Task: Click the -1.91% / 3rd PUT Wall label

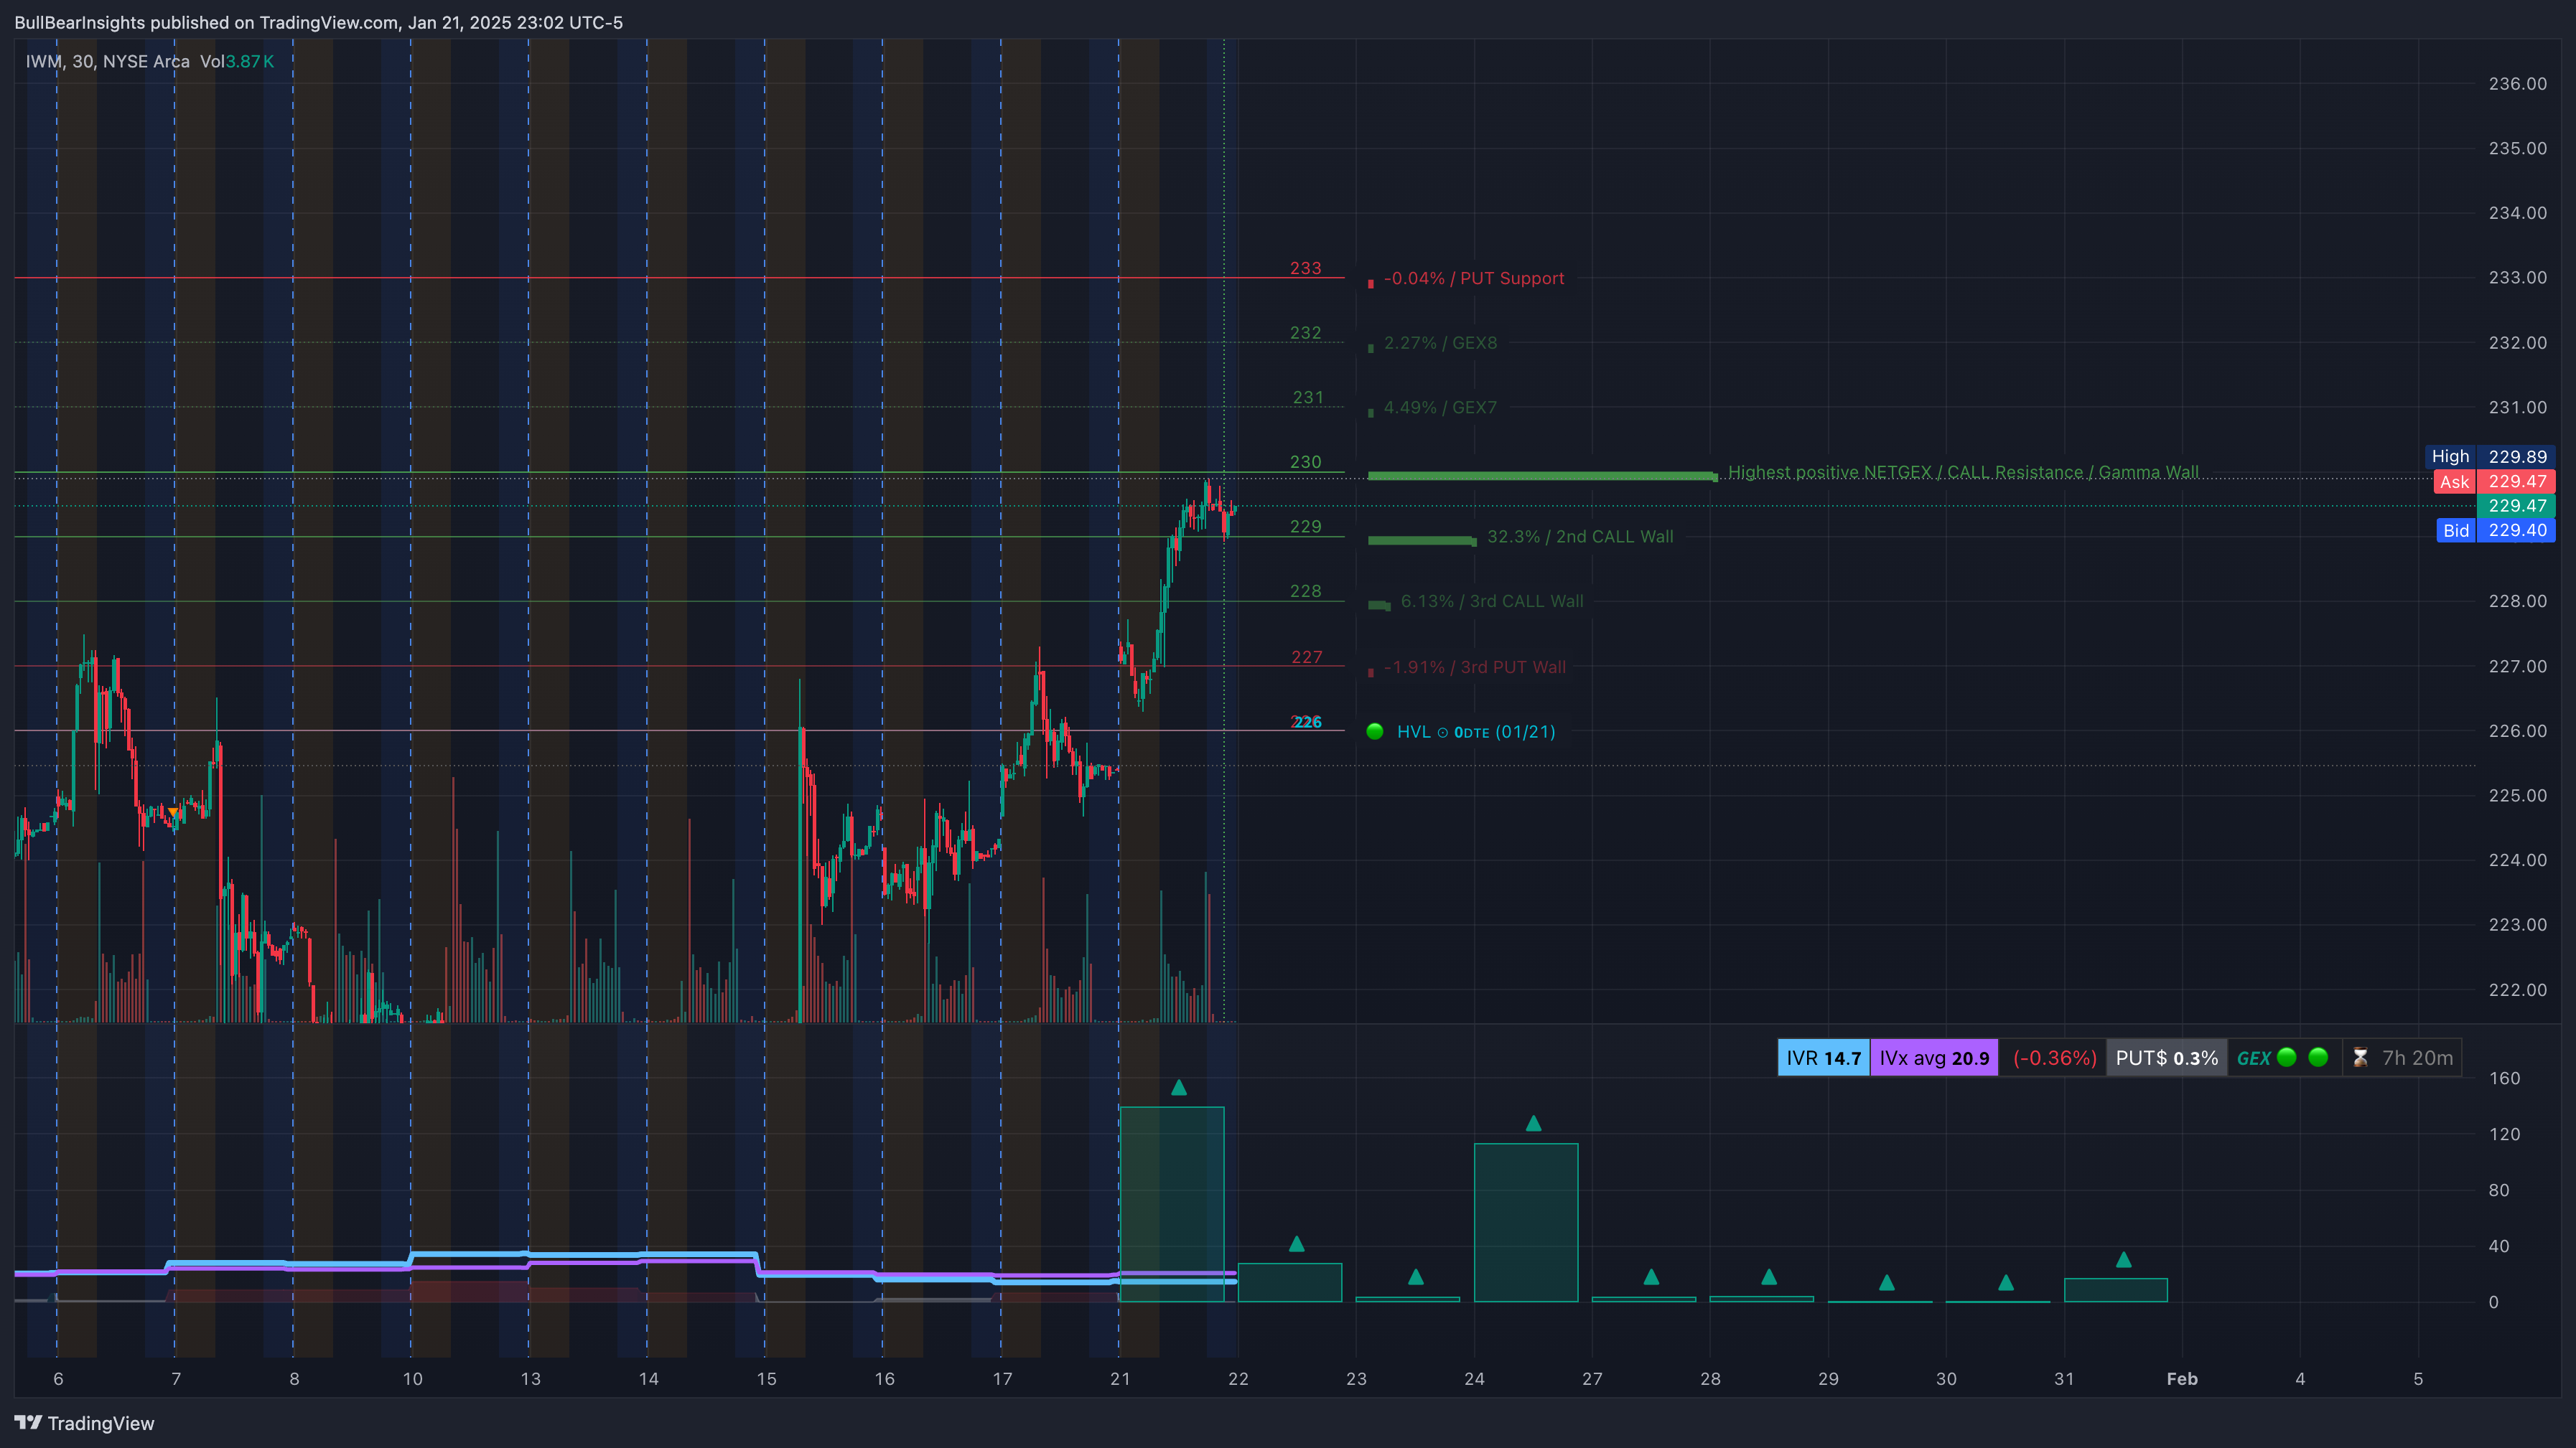Action: [x=1475, y=667]
